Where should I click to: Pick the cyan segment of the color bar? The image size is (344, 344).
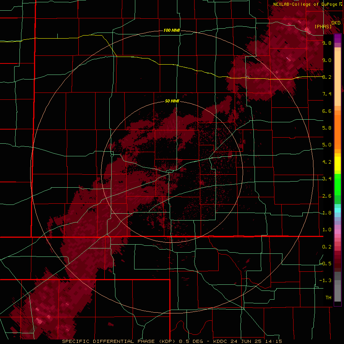(x=338, y=210)
